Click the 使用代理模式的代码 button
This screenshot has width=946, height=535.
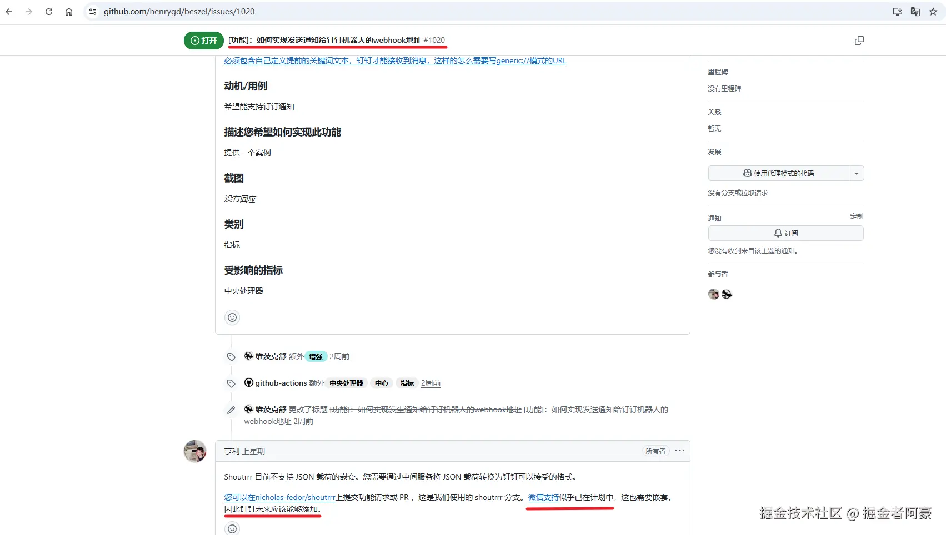pos(779,173)
